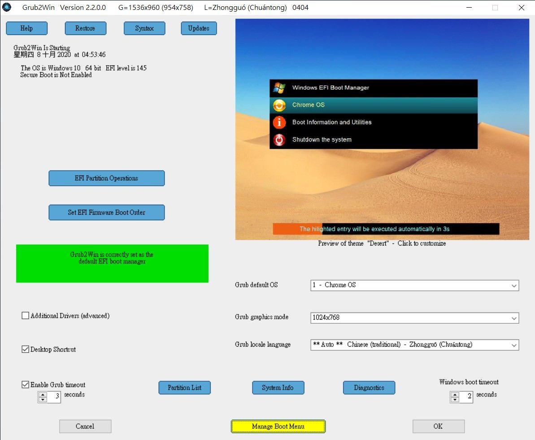This screenshot has width=535, height=440.
Task: Select Windows EFI Boot Manager menu entry
Action: pos(331,88)
